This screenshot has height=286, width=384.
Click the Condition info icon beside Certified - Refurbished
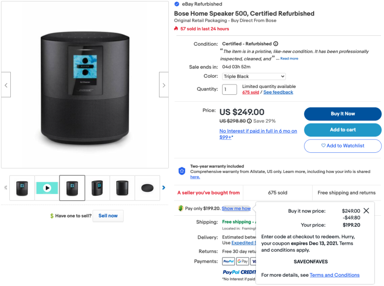point(276,44)
